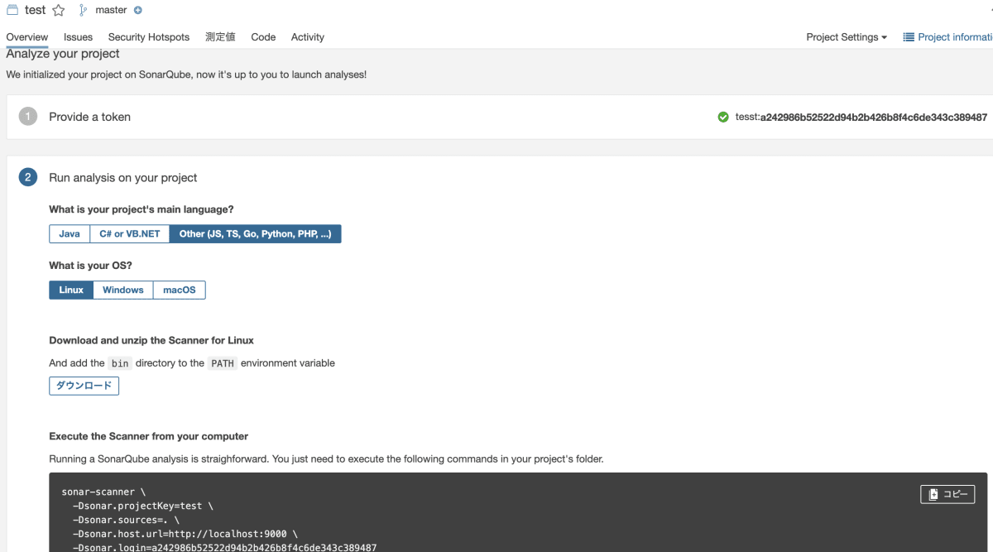This screenshot has height=552, width=993.
Task: Click the 'bin' inline code label
Action: [120, 363]
